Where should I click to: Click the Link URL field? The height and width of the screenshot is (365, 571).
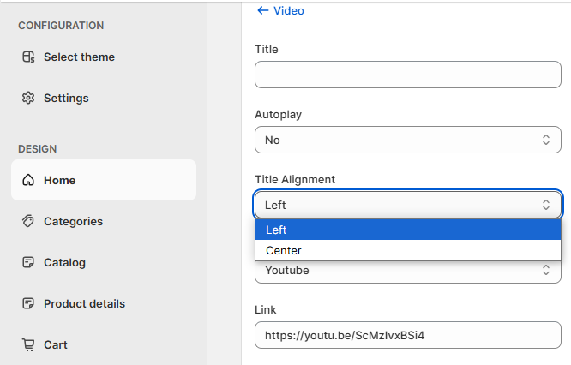(408, 335)
